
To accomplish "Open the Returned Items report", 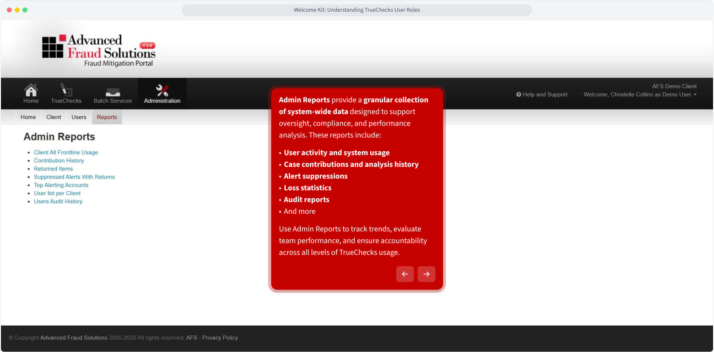I will click(x=53, y=169).
